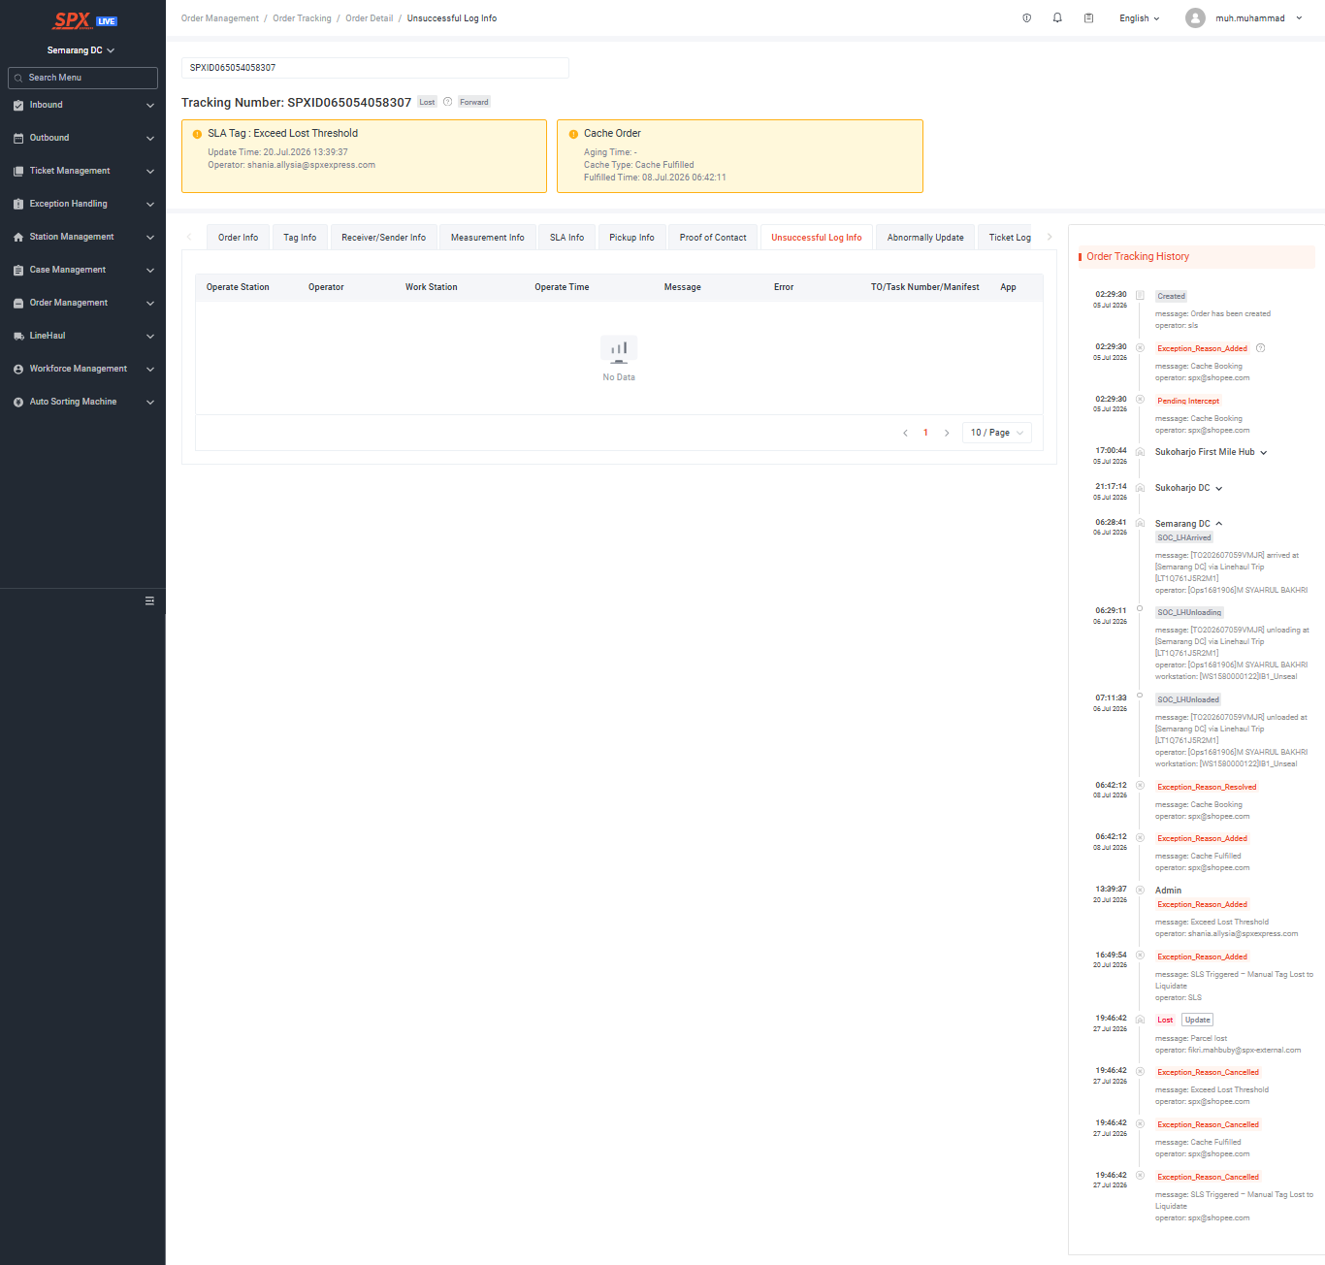
Task: Click the search icon in menu search
Action: (x=18, y=78)
